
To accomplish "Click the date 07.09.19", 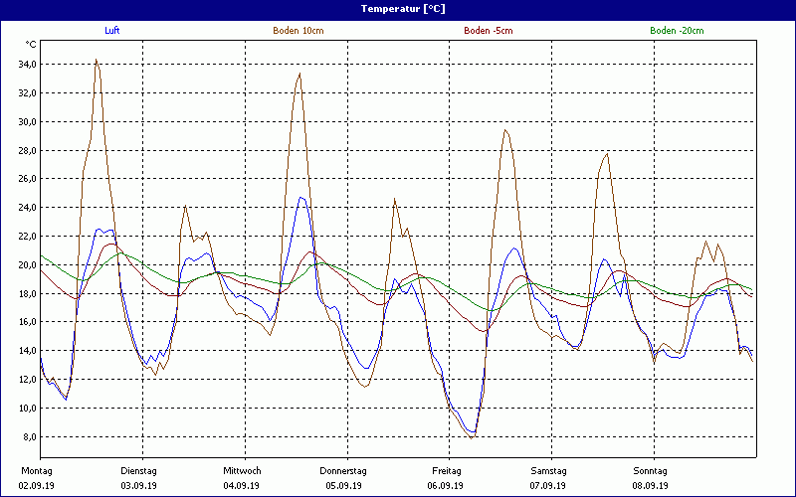I will [548, 486].
